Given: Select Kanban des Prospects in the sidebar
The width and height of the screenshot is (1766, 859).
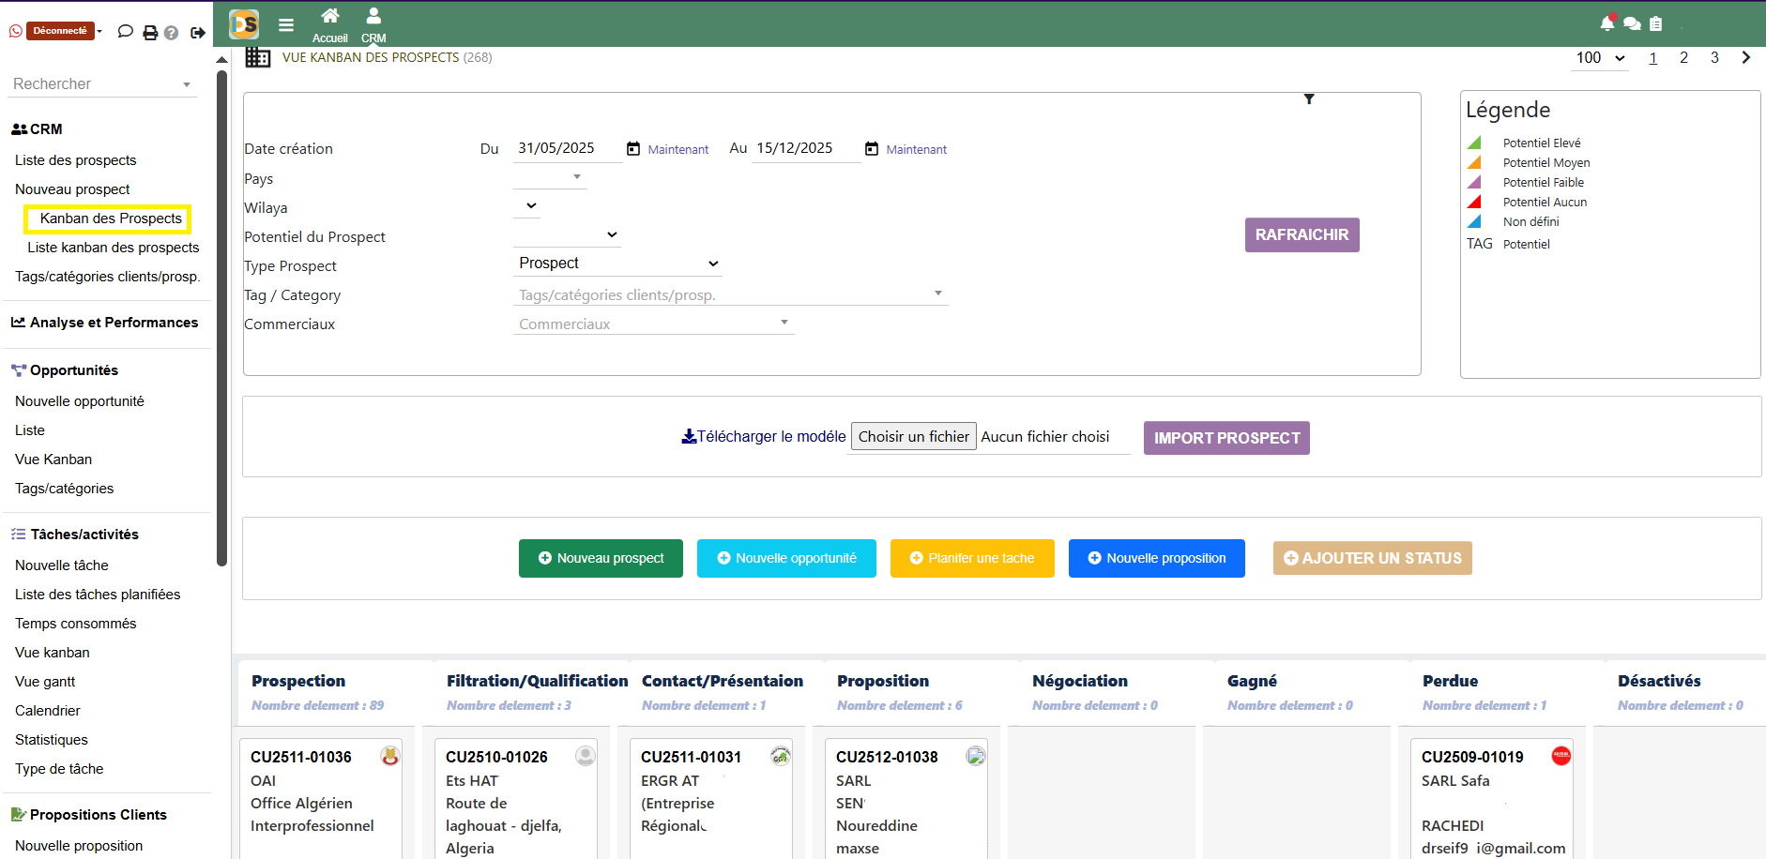Looking at the screenshot, I should coord(107,219).
